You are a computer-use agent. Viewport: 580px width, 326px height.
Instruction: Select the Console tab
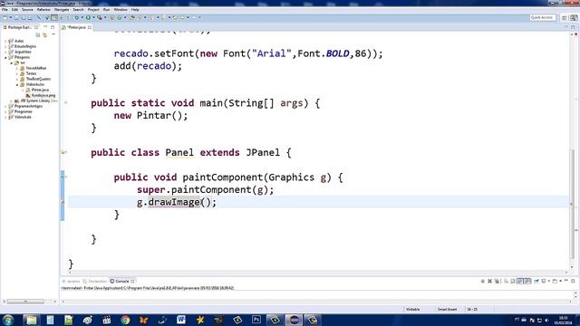[x=122, y=282]
